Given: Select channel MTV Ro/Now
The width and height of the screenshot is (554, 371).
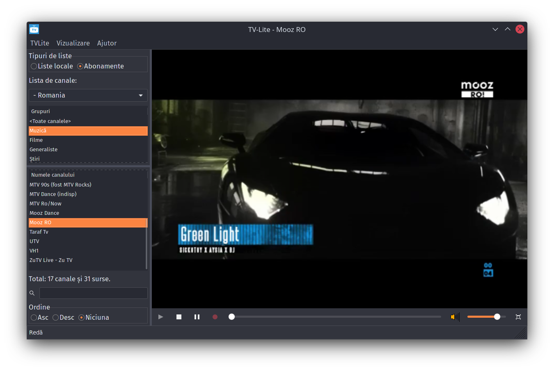Looking at the screenshot, I should (87, 203).
